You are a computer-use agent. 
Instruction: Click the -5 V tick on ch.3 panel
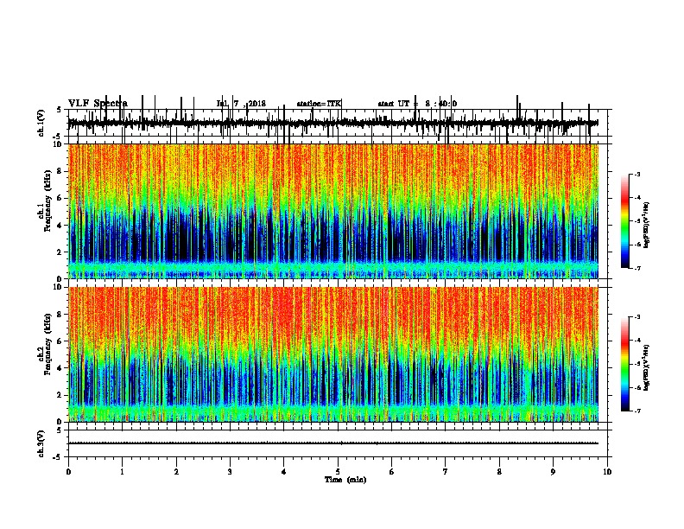click(x=58, y=457)
